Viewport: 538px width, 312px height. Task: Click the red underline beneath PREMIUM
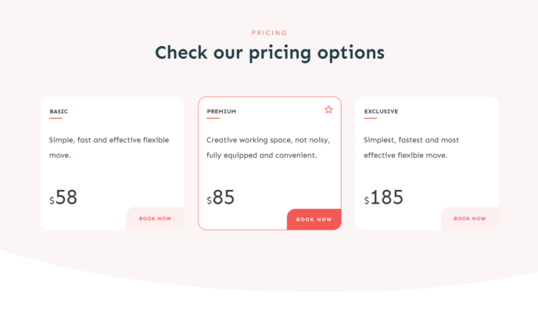213,118
